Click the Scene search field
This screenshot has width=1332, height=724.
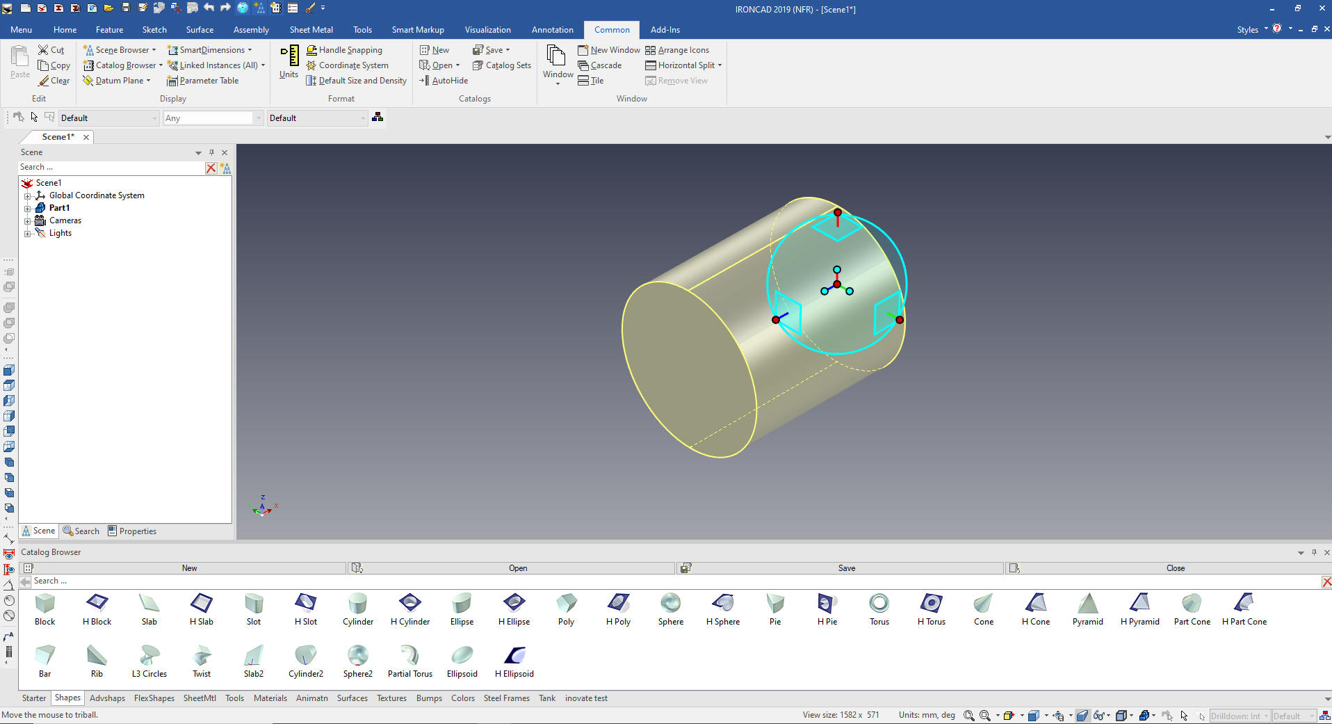(x=111, y=168)
